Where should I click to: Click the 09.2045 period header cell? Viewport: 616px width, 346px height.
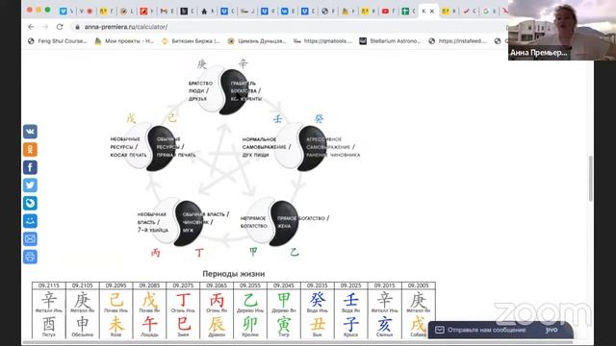click(x=284, y=285)
